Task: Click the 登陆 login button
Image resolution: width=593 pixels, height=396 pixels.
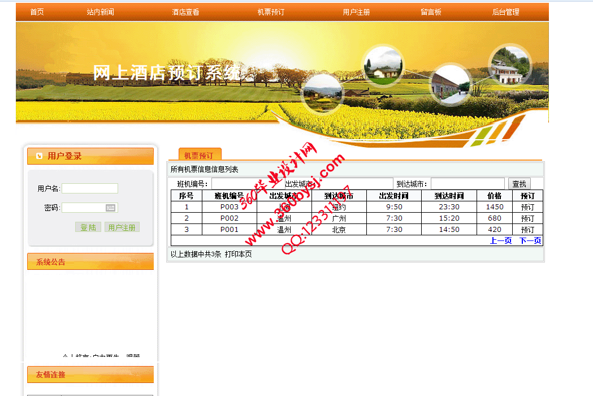Action: (88, 227)
